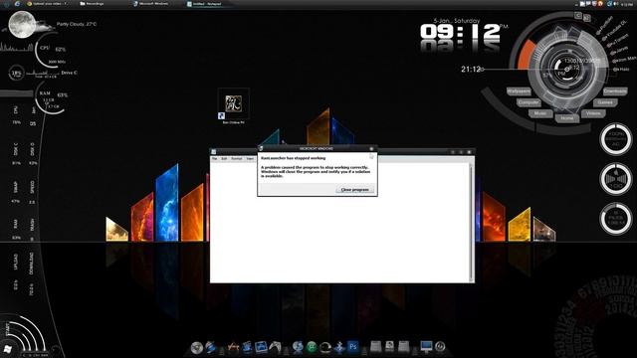
Task: Open the middle disk drive dock icon
Action: click(389, 347)
